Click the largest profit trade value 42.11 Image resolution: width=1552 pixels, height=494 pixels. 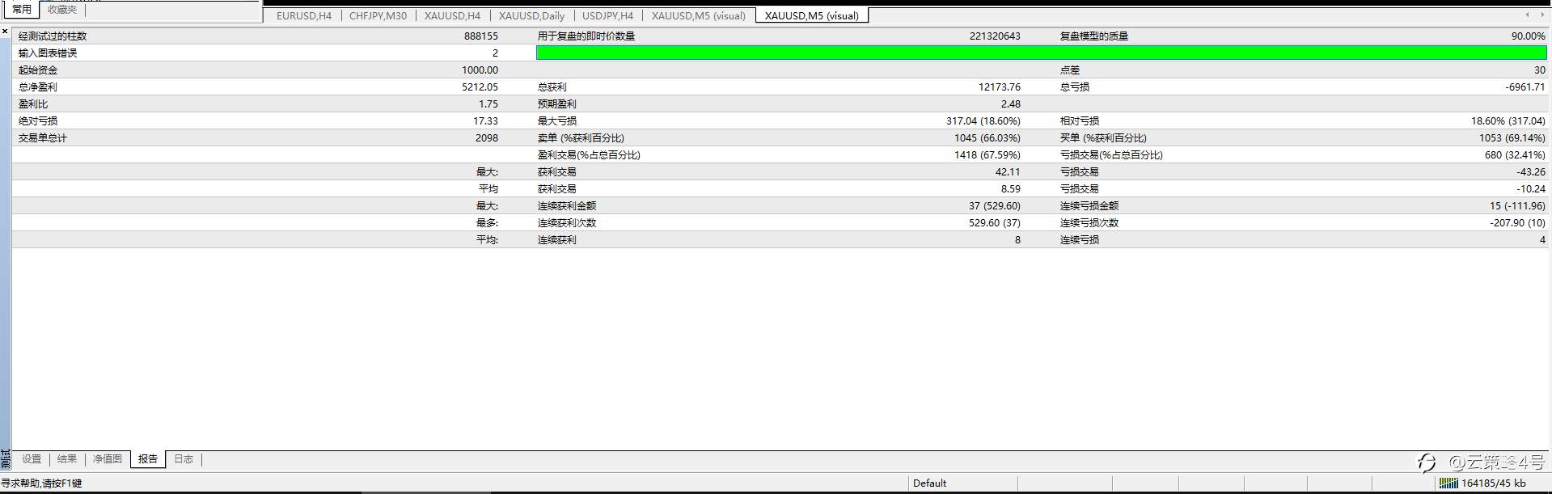[1008, 172]
